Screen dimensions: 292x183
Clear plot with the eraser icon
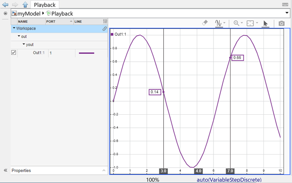pyautogui.click(x=205, y=23)
